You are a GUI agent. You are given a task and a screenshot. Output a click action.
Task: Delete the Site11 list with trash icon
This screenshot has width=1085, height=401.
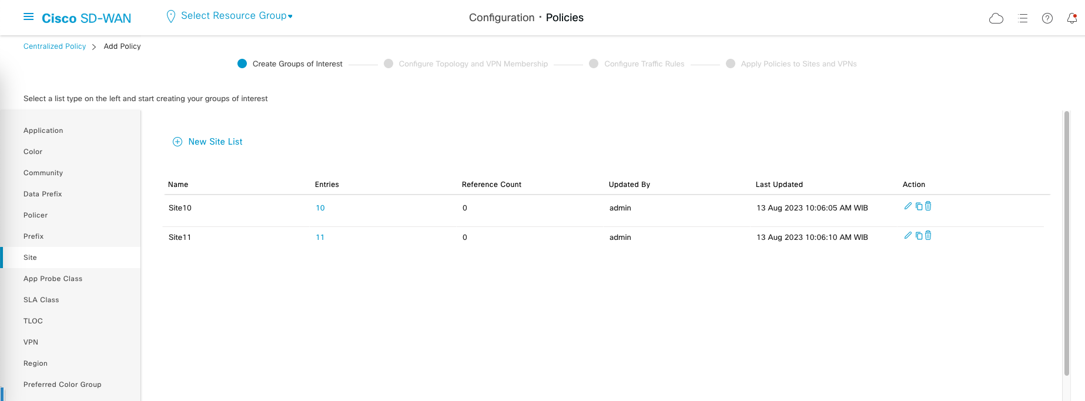pos(928,235)
